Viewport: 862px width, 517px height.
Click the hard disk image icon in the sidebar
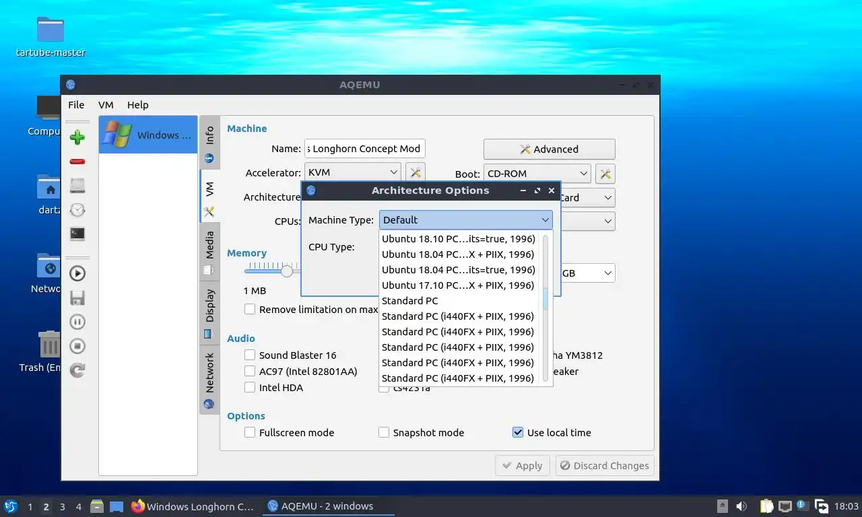pyautogui.click(x=77, y=186)
